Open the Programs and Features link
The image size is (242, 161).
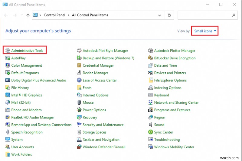pos(172,110)
